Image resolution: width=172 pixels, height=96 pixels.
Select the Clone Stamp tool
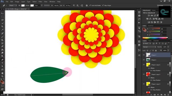pos(2,40)
